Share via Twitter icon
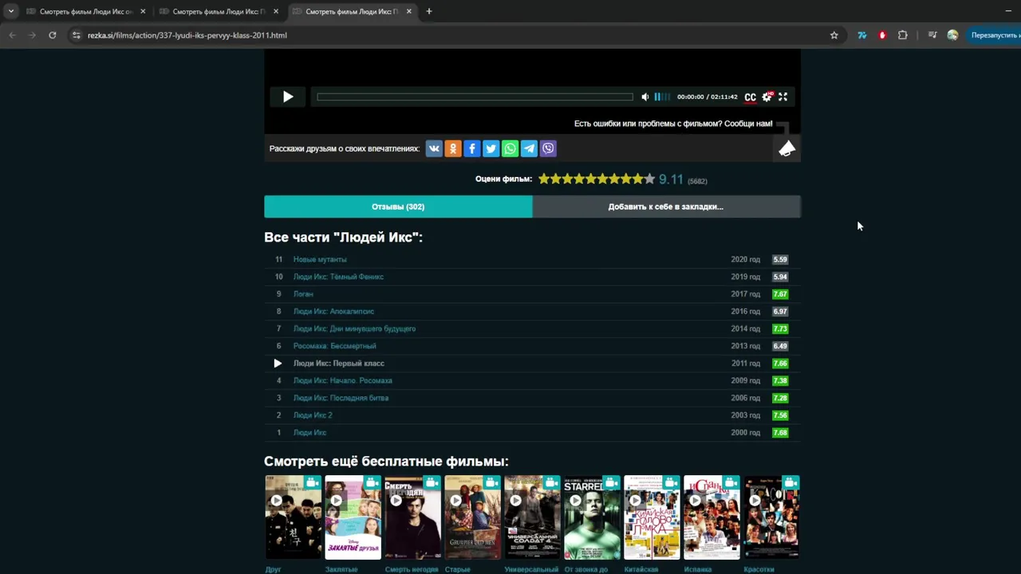This screenshot has width=1021, height=574. (491, 148)
